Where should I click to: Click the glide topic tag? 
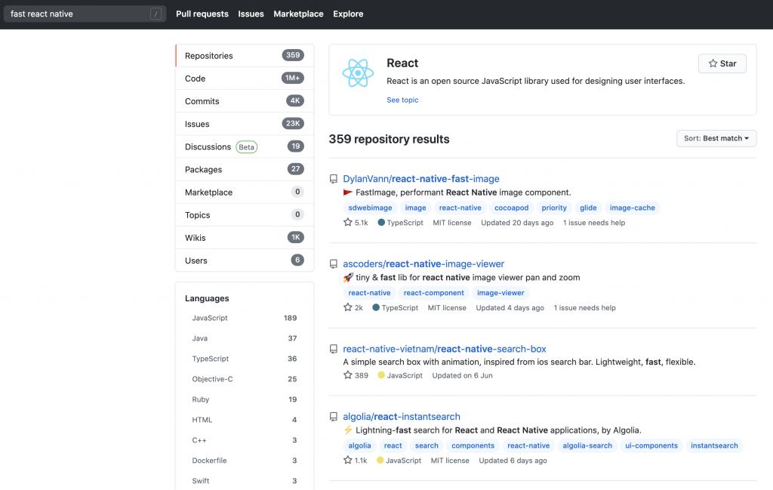click(588, 208)
